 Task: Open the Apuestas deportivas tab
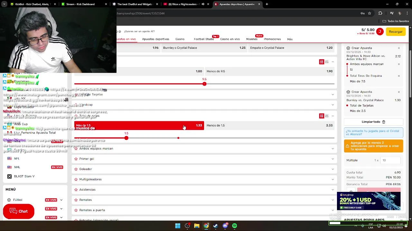[155, 39]
